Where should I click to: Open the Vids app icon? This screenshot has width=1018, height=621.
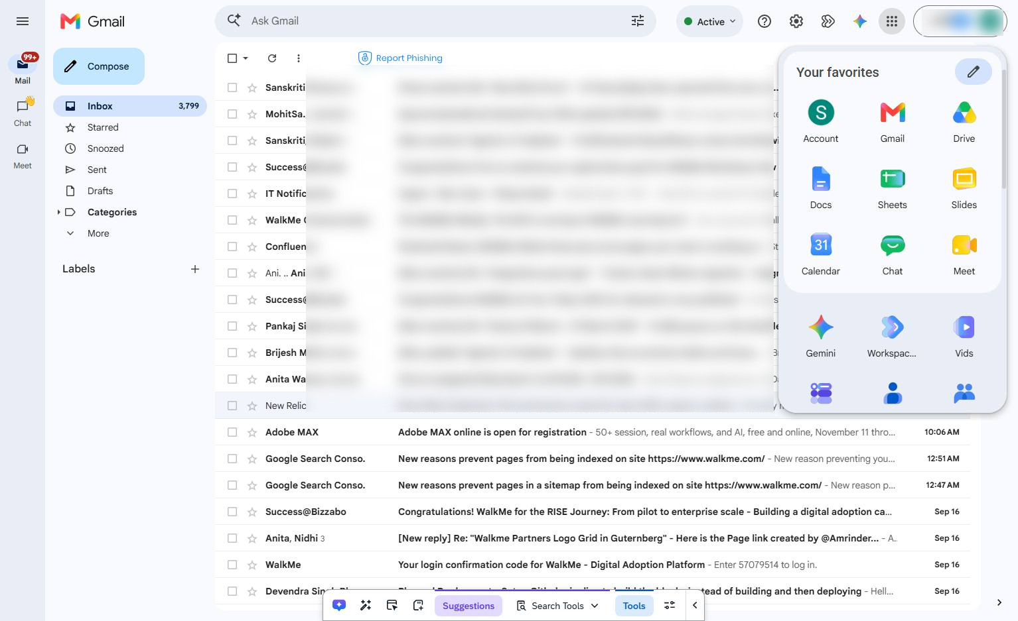coord(964,337)
